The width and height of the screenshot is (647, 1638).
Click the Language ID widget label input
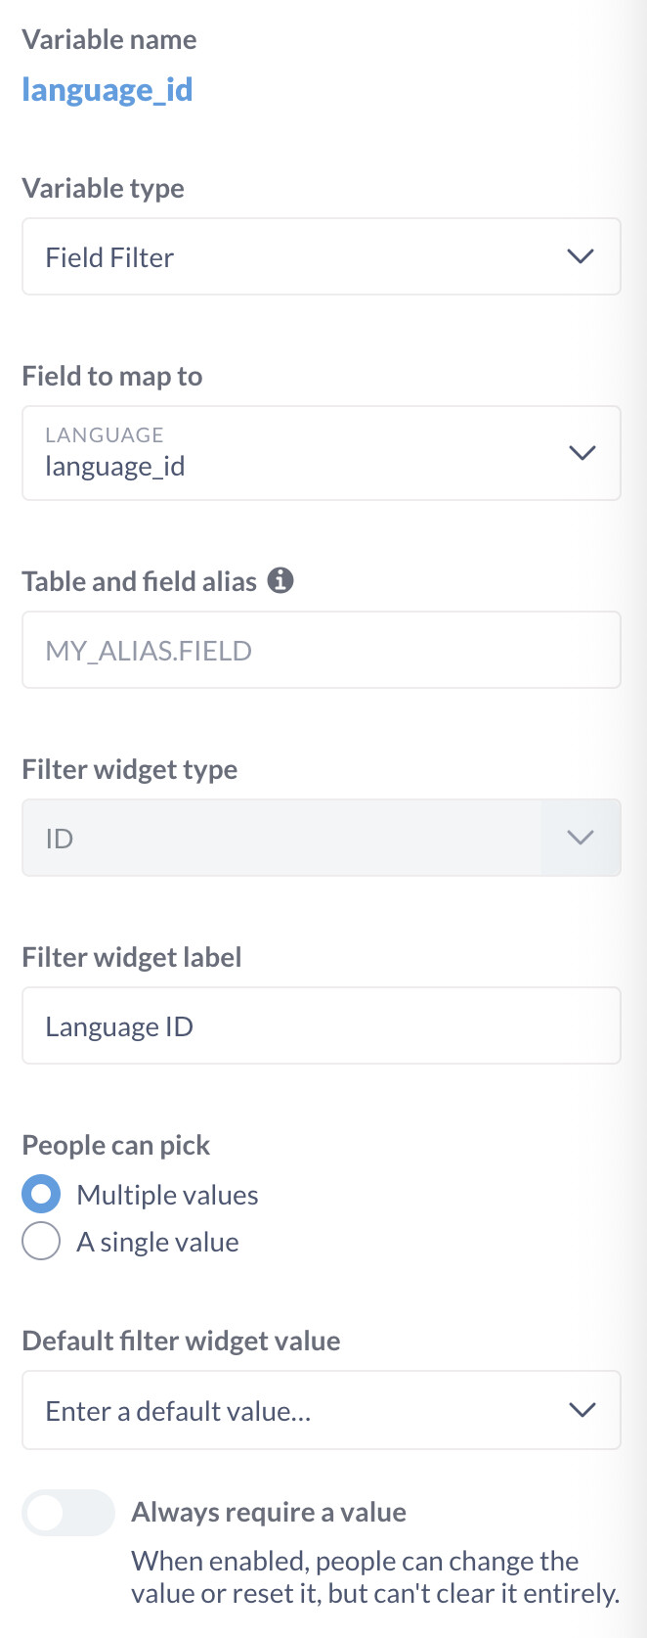(x=321, y=1026)
